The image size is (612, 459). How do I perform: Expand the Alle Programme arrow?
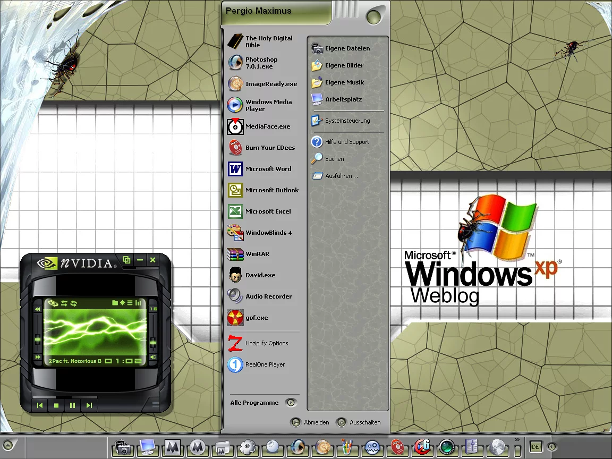coord(291,403)
